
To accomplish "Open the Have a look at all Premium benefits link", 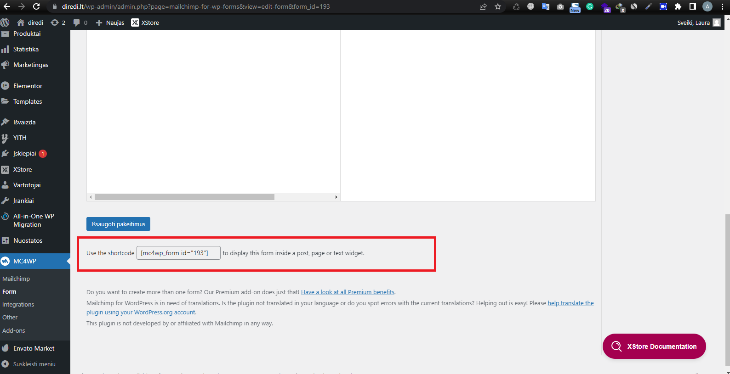I will pyautogui.click(x=348, y=292).
